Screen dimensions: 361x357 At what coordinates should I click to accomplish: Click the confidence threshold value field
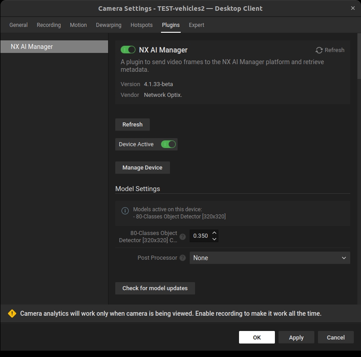[200, 236]
